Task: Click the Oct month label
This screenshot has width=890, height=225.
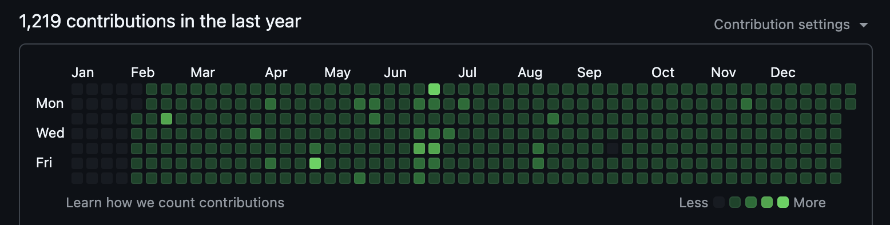Action: 663,73
